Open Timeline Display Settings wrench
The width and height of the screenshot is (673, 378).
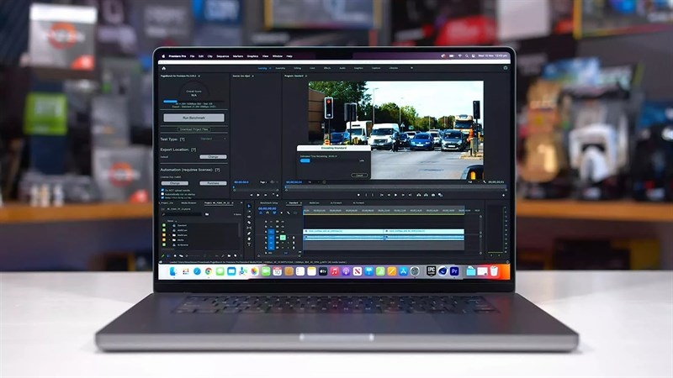coord(289,213)
